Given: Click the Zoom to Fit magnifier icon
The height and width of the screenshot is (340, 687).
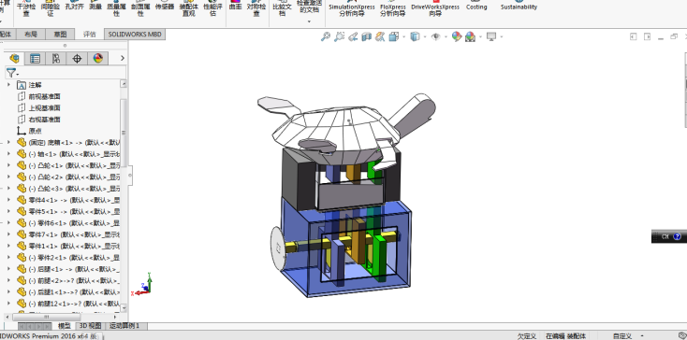Looking at the screenshot, I should 325,36.
